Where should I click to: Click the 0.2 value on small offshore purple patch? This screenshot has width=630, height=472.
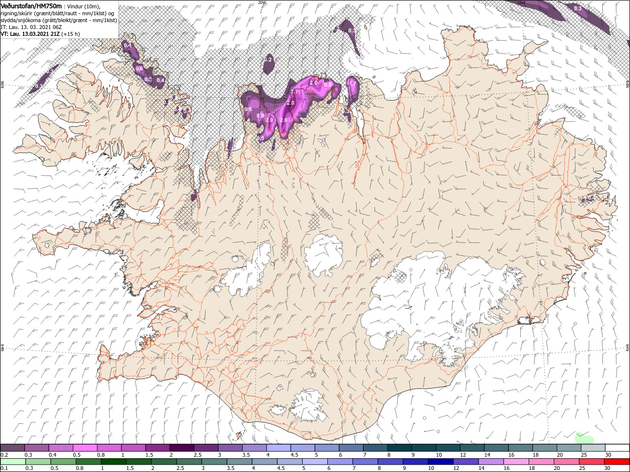[x=268, y=59]
